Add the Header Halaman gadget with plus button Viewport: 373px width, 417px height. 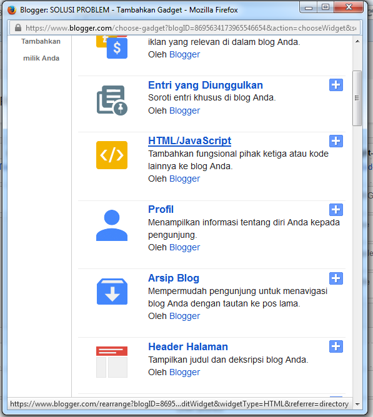pos(336,346)
